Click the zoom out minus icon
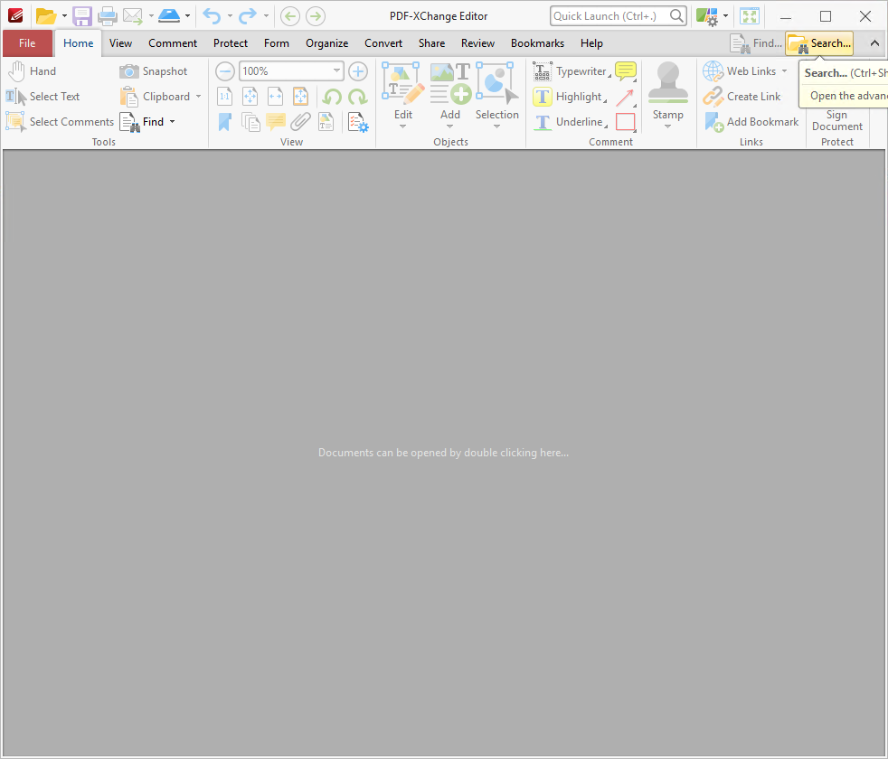 tap(225, 71)
